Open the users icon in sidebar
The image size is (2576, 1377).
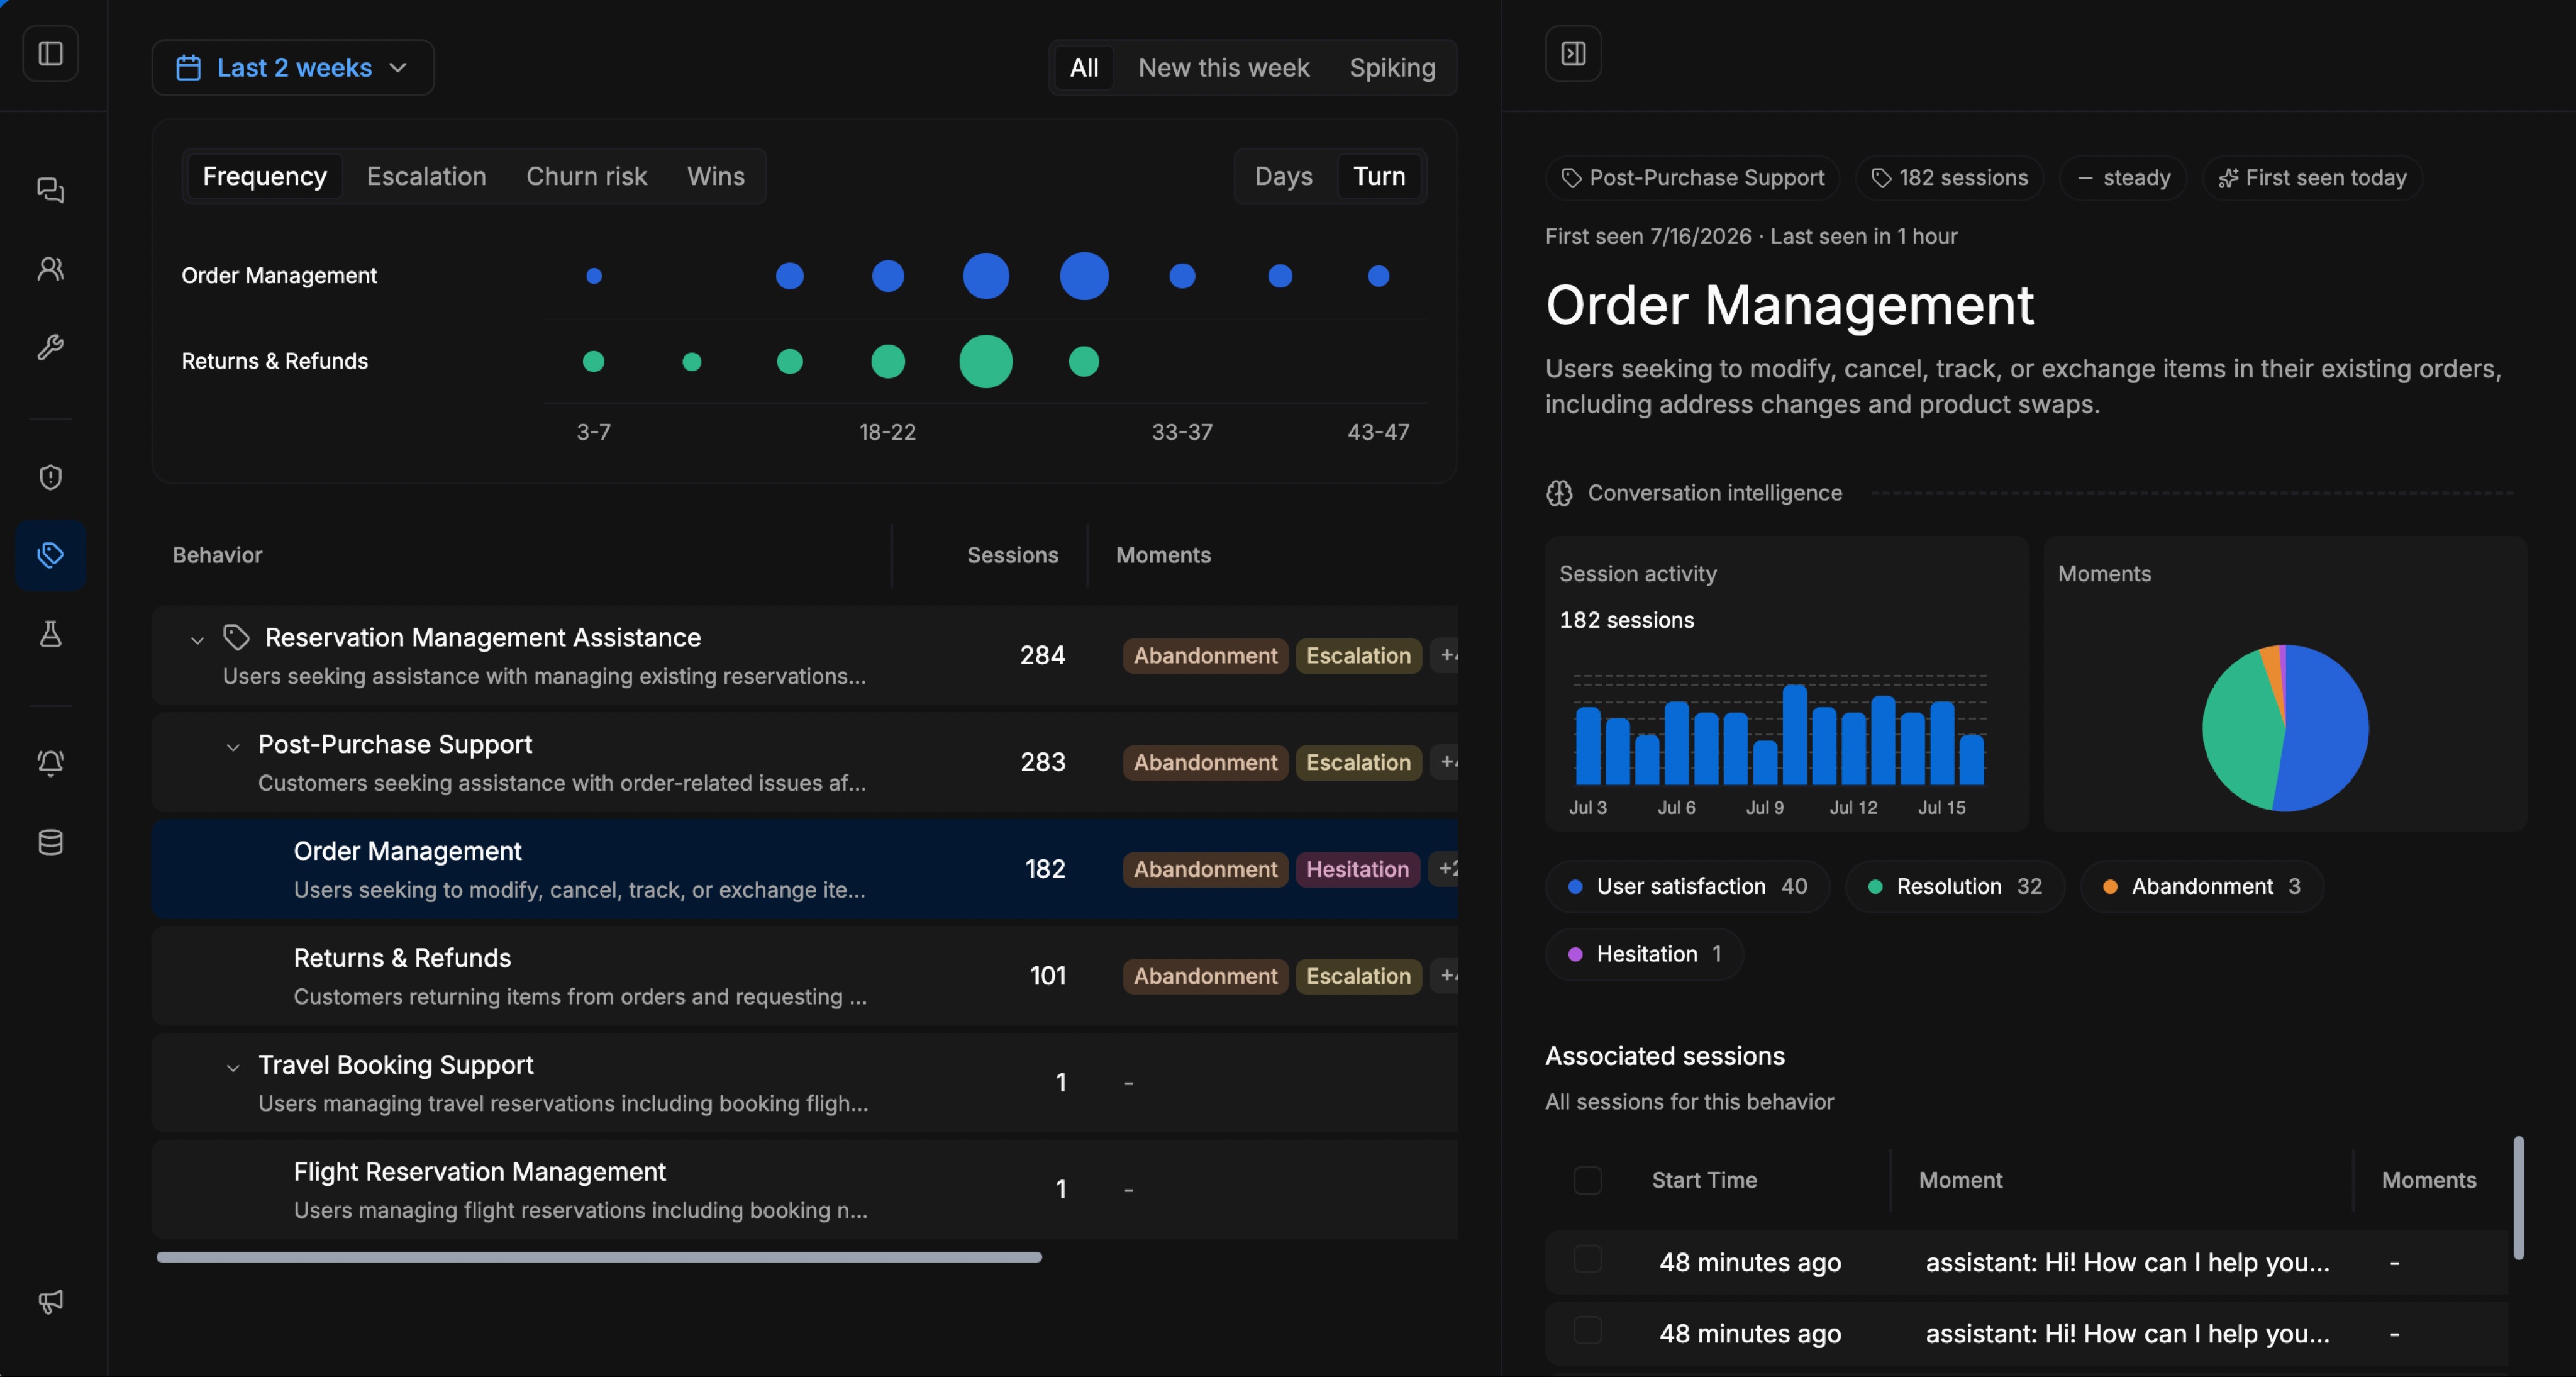51,269
